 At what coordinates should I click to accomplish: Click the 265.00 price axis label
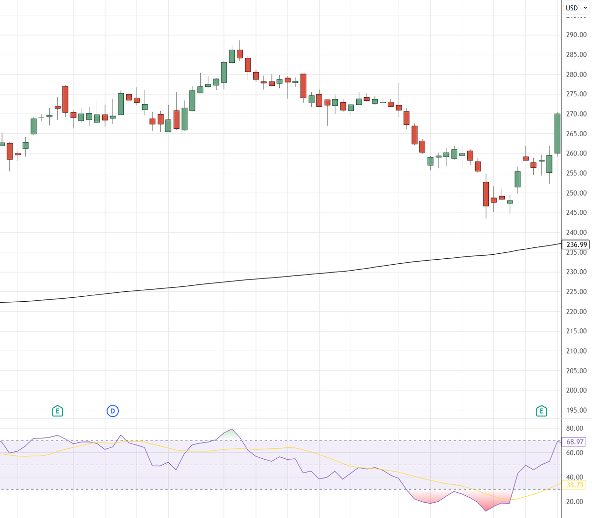(x=576, y=134)
